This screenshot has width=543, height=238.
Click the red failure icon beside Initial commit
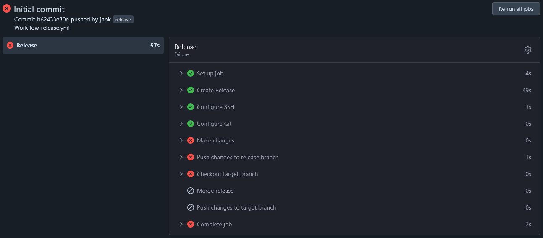coord(7,8)
